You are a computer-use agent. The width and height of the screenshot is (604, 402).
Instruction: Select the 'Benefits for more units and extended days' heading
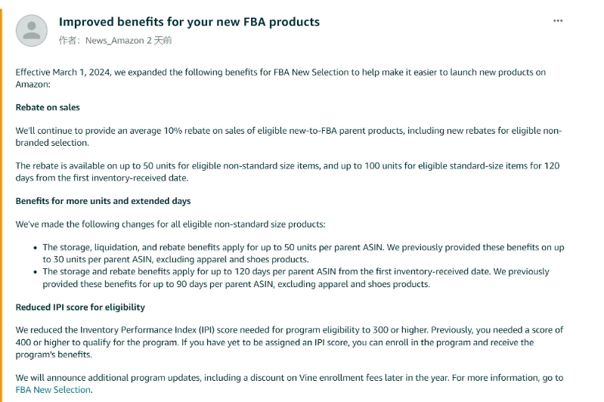click(x=103, y=201)
